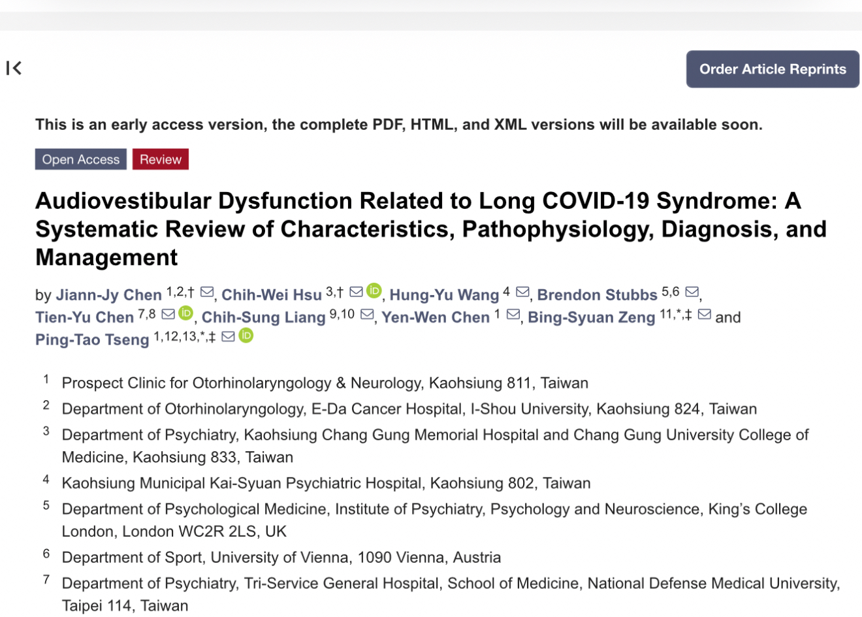The width and height of the screenshot is (862, 617).
Task: Click envelope icon next to Chih-Wei Hsu
Action: pos(356,292)
